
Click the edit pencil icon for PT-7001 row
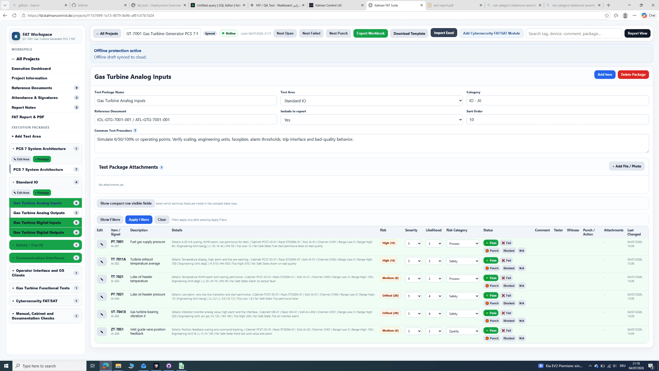pyautogui.click(x=102, y=244)
